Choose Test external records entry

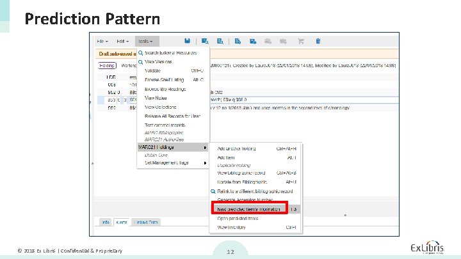pos(165,125)
